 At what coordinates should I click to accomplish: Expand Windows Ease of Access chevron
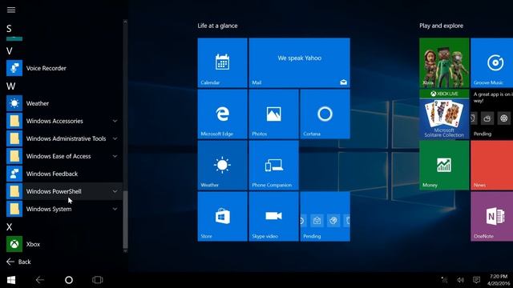[x=115, y=156]
